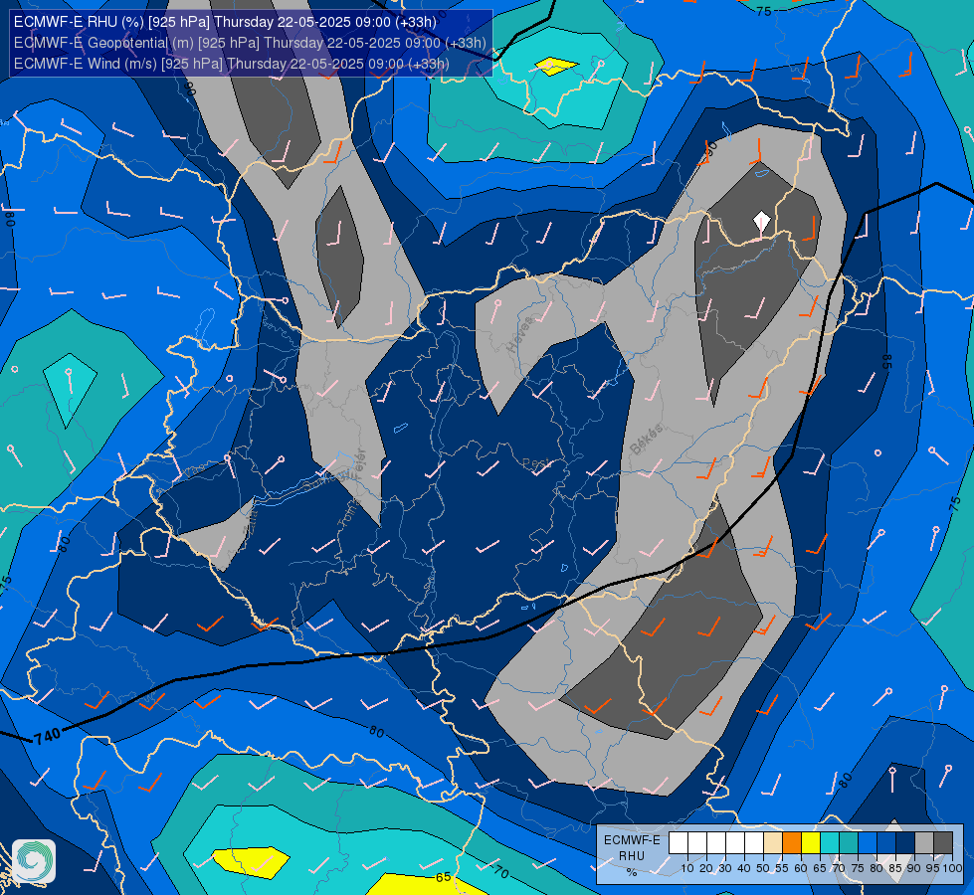This screenshot has height=895, width=974.
Task: Click the Békés county label
Action: 646,440
